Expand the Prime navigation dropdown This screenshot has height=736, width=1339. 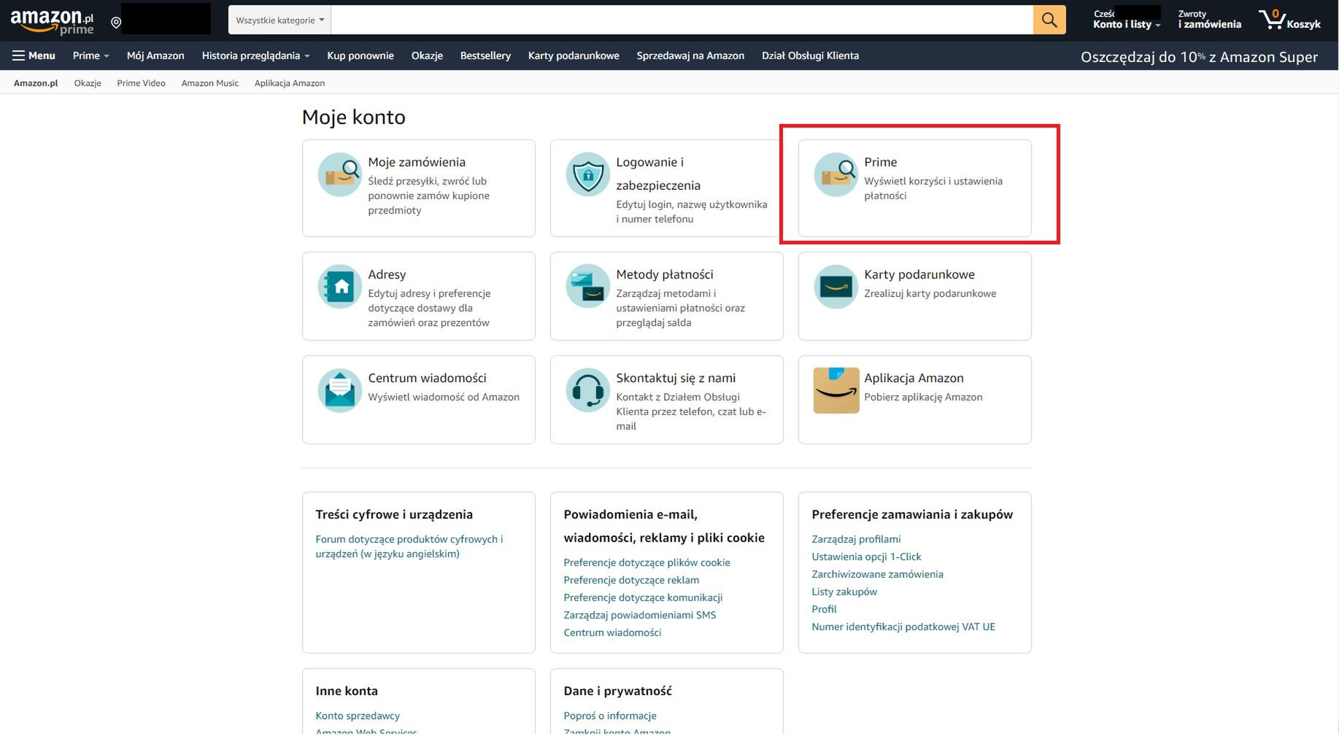90,55
